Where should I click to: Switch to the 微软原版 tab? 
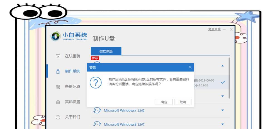106,51
